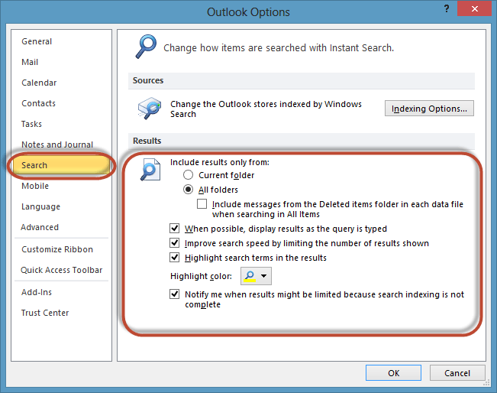Open the Advanced options category
The image size is (497, 393).
pyautogui.click(x=40, y=227)
